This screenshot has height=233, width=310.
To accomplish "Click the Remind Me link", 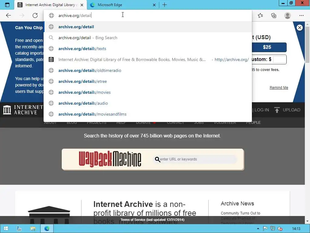I will click(x=279, y=88).
